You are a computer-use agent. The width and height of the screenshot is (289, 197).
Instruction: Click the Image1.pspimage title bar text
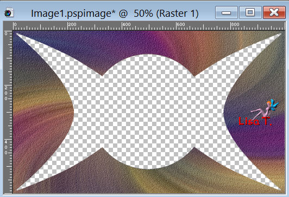[115, 14]
